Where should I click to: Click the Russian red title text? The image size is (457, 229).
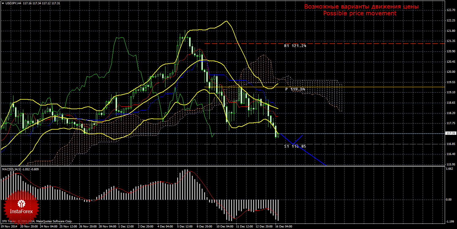[361, 7]
